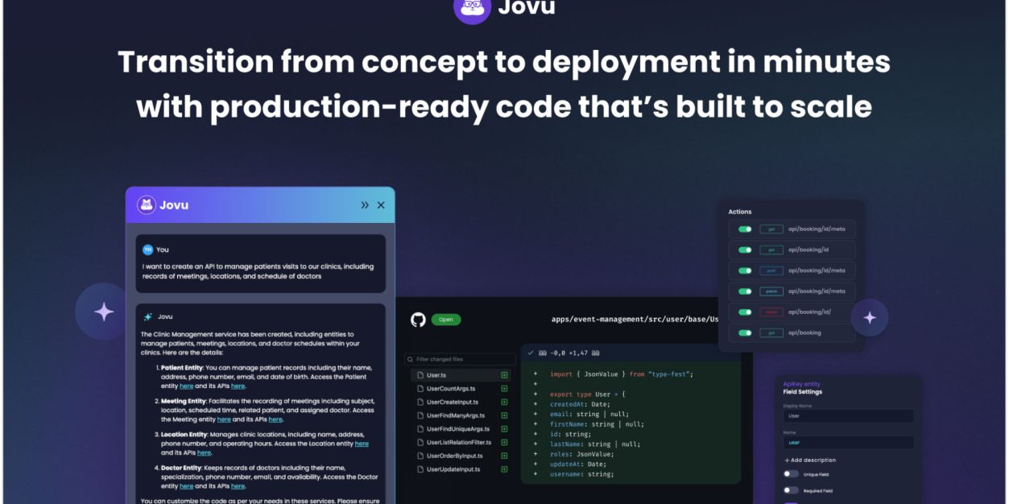
Task: Disable the get api/booking action toggle
Action: pos(746,333)
